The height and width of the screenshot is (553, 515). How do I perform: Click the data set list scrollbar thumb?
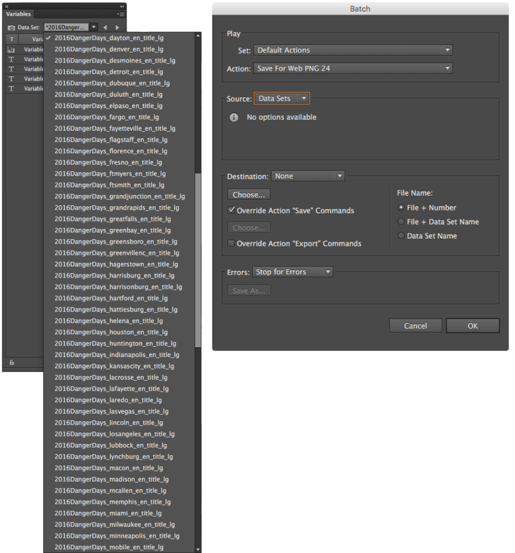coord(198,260)
